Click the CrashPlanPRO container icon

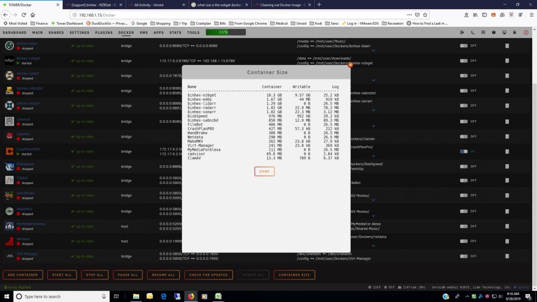tap(9, 151)
